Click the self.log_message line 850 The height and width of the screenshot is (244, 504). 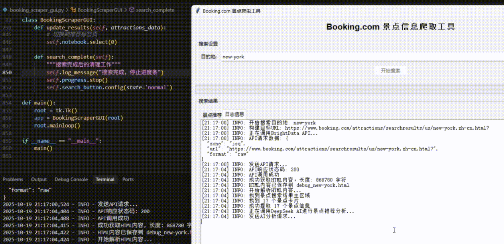105,72
